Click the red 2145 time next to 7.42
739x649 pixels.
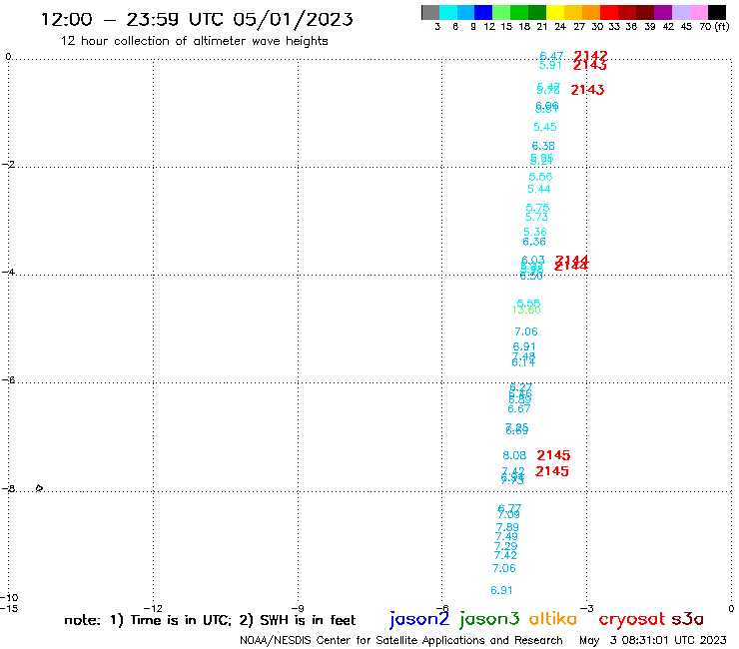(x=552, y=471)
